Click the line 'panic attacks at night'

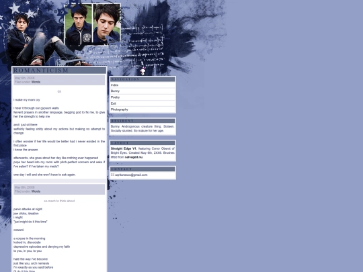coord(28,209)
